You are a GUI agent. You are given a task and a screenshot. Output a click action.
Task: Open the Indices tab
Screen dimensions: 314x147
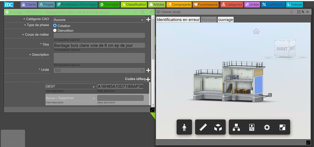pos(294,4)
